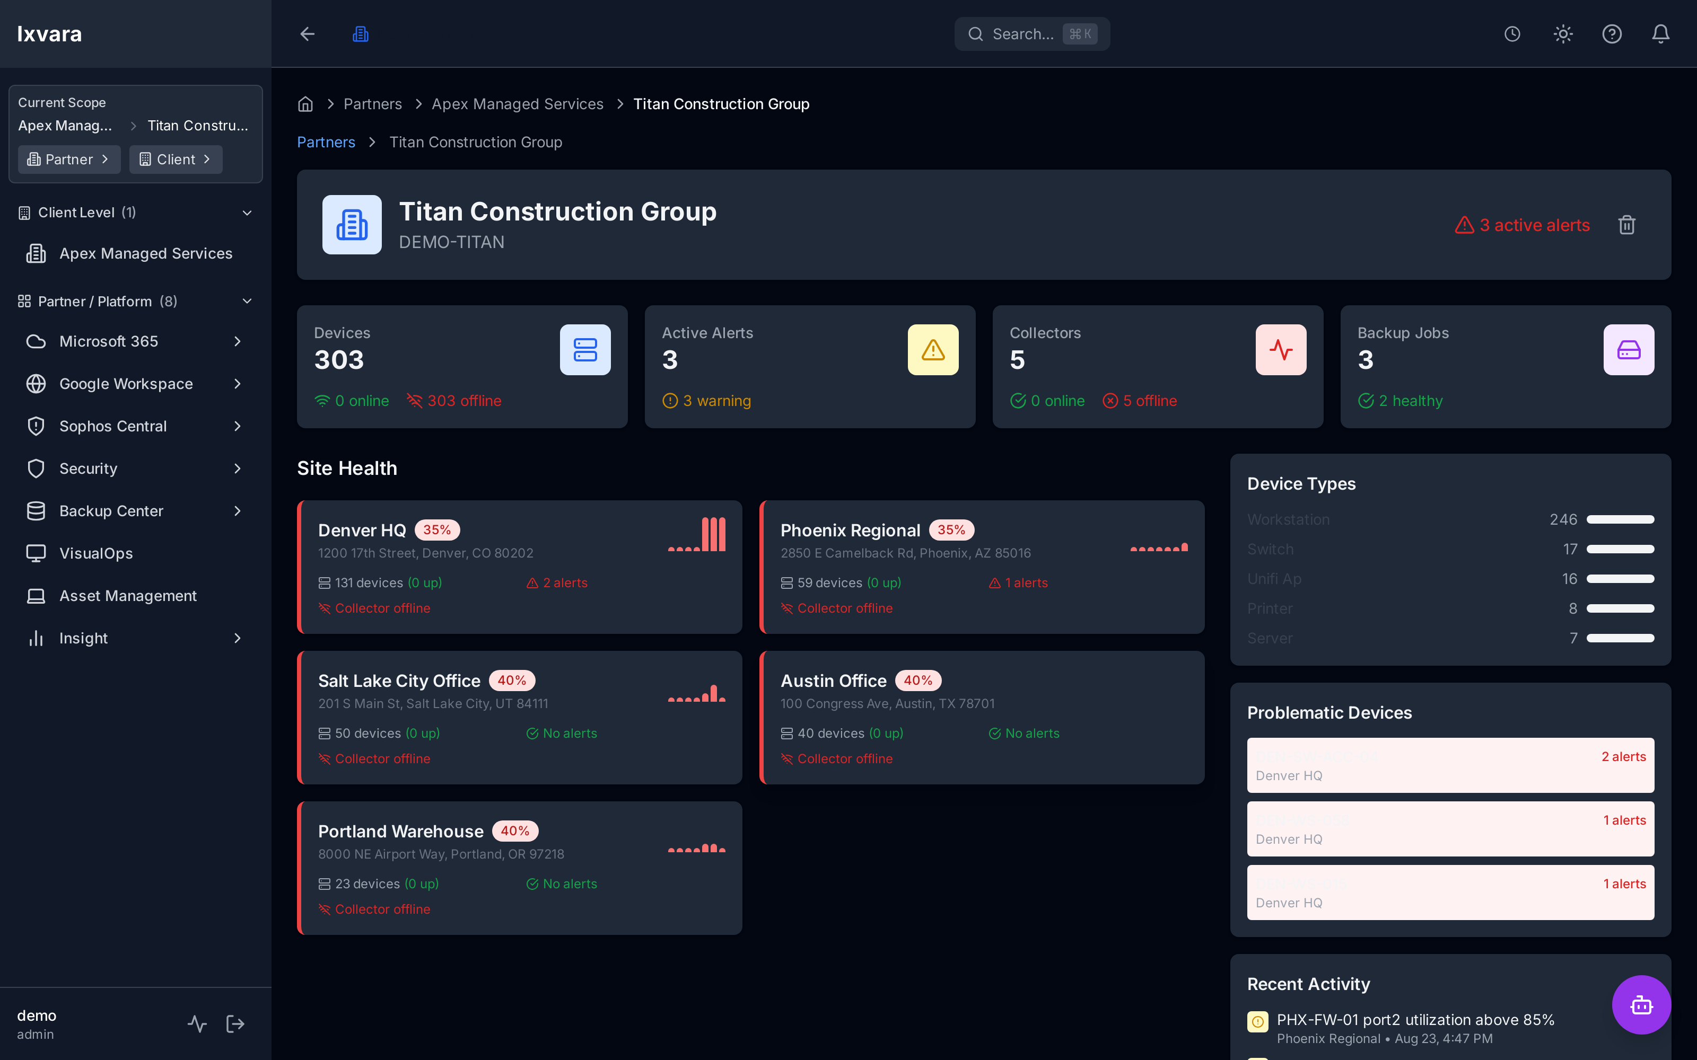Open the Portland Warehouse site card
The width and height of the screenshot is (1697, 1060).
click(x=520, y=868)
